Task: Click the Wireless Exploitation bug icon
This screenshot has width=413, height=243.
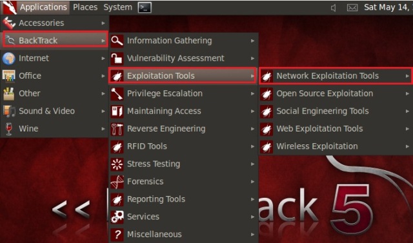Action: [267, 146]
